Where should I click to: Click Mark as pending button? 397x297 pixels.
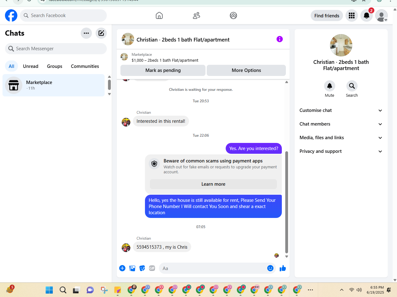(x=163, y=70)
